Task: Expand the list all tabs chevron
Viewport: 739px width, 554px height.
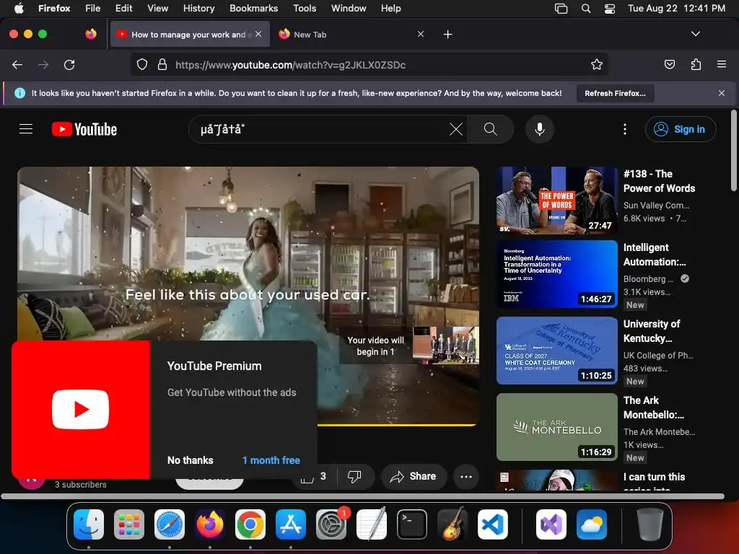Action: click(695, 34)
